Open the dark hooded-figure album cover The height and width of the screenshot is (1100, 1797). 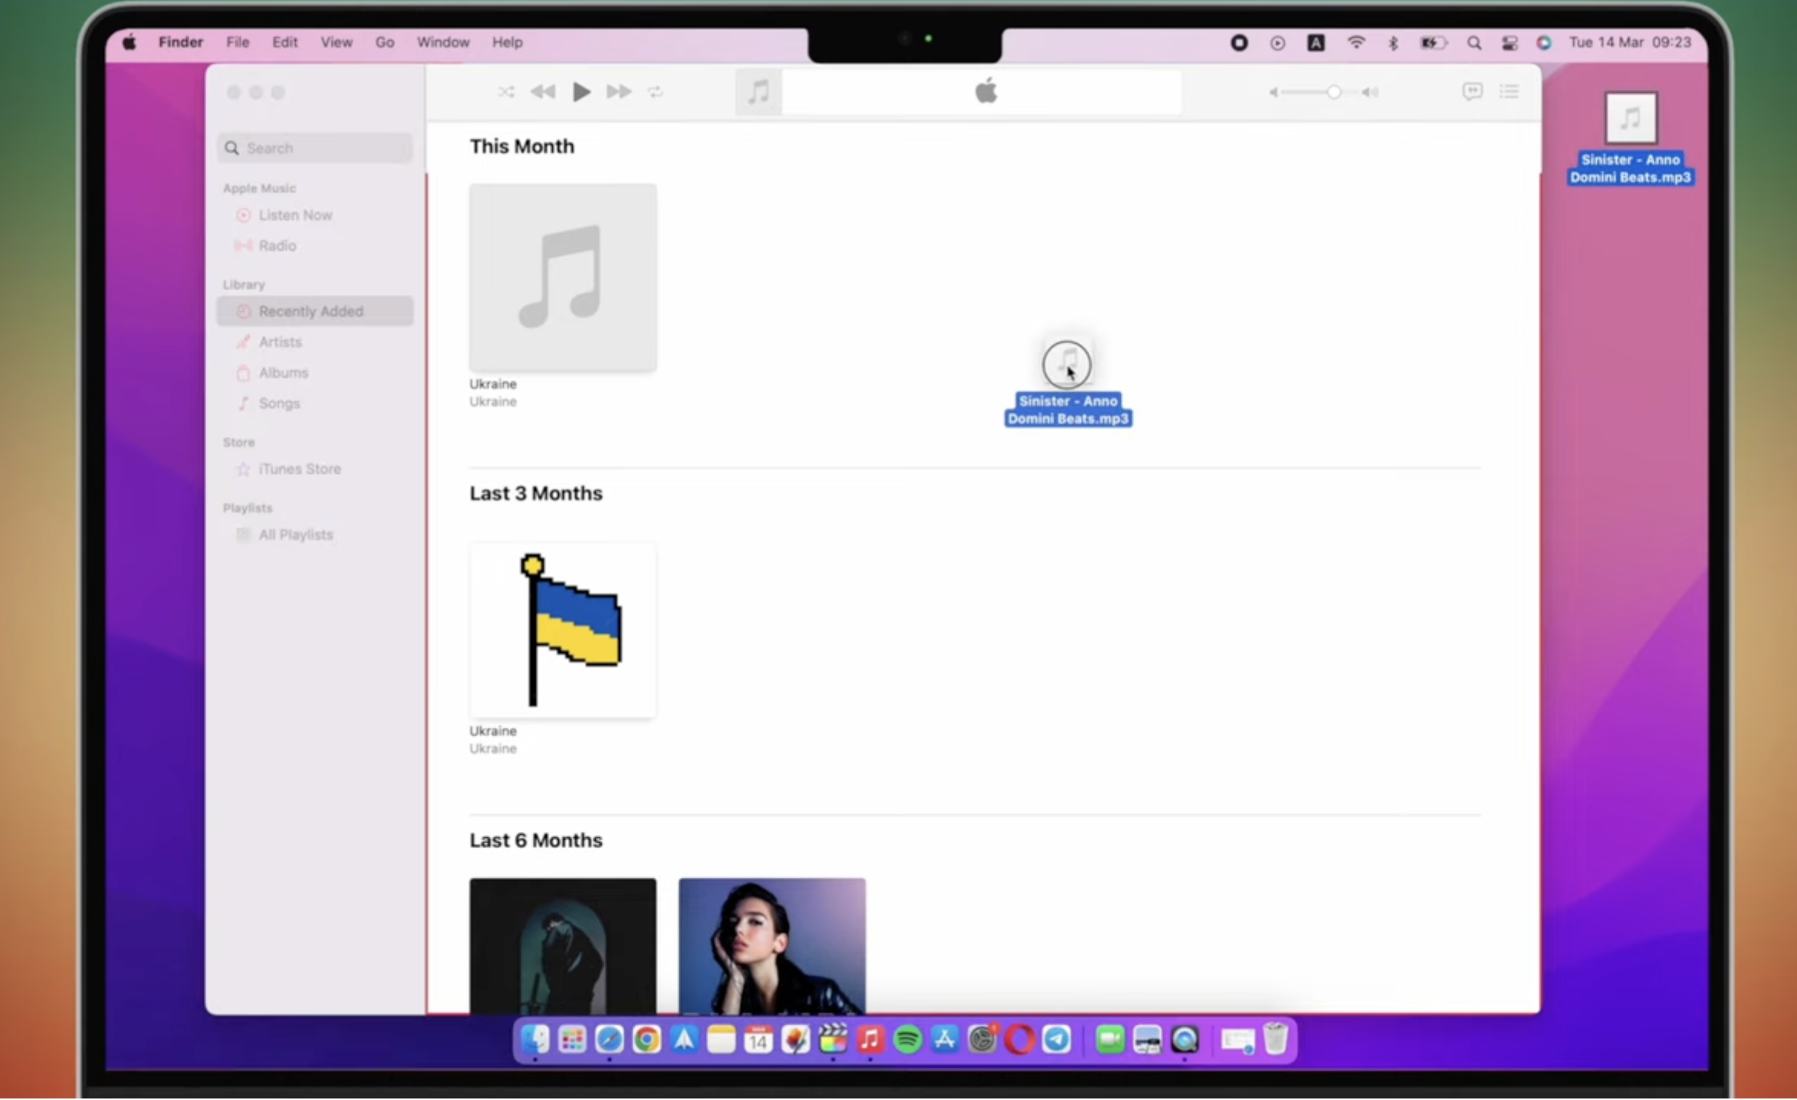tap(563, 946)
